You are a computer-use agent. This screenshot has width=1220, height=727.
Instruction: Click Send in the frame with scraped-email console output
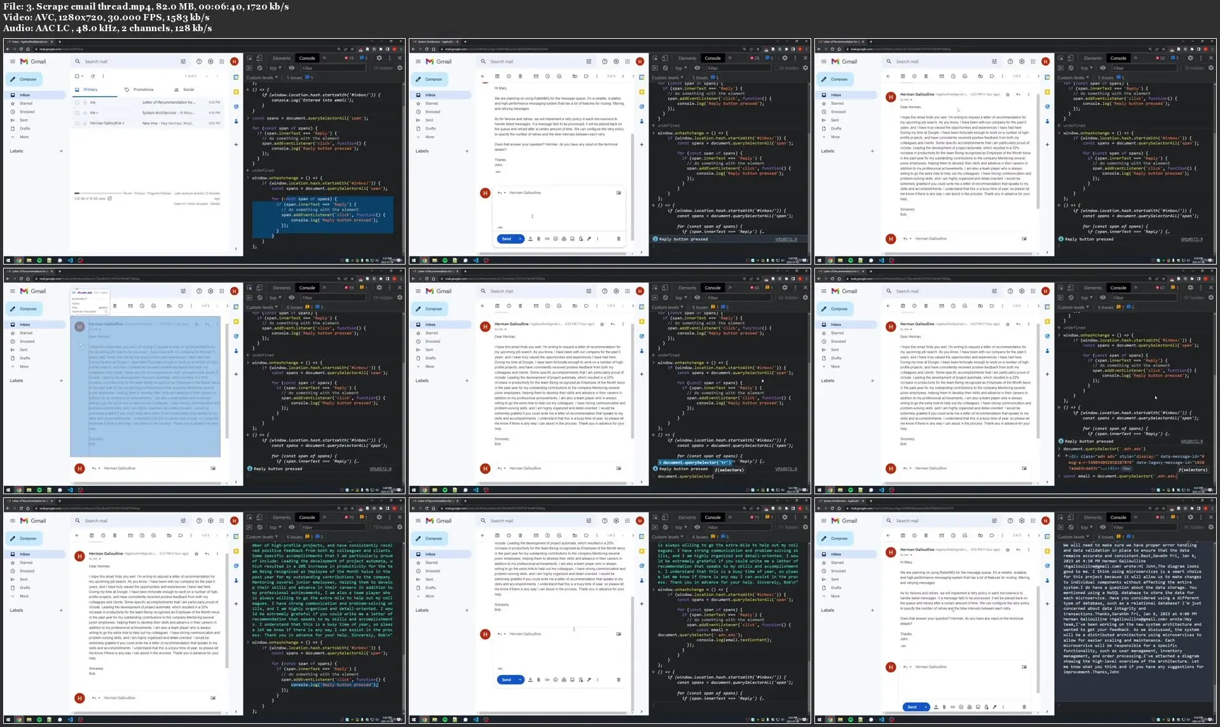point(912,707)
